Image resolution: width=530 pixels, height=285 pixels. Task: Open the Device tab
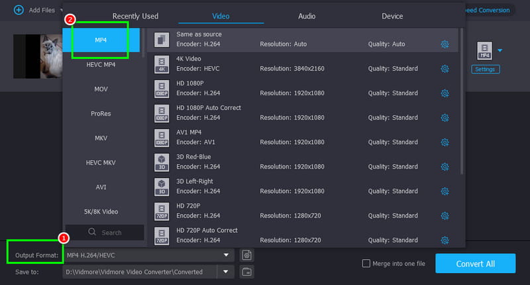click(x=392, y=16)
